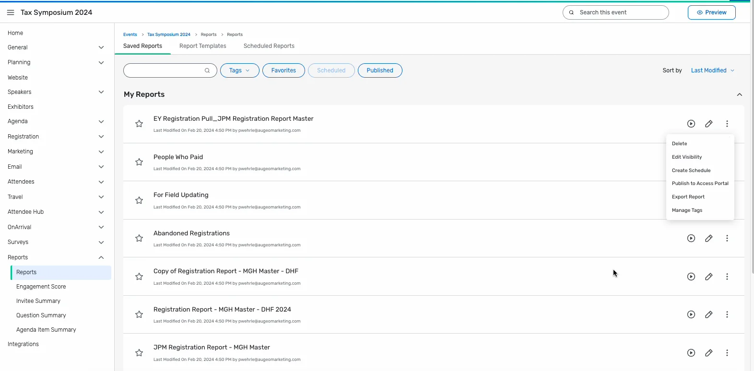Viewport: 754px width, 371px height.
Task: Focus the saved reports search box
Action: click(170, 70)
